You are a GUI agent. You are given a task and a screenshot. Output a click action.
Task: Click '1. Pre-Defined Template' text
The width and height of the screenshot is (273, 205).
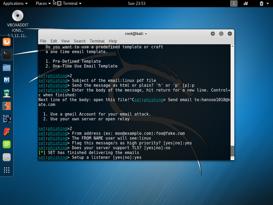(x=73, y=61)
